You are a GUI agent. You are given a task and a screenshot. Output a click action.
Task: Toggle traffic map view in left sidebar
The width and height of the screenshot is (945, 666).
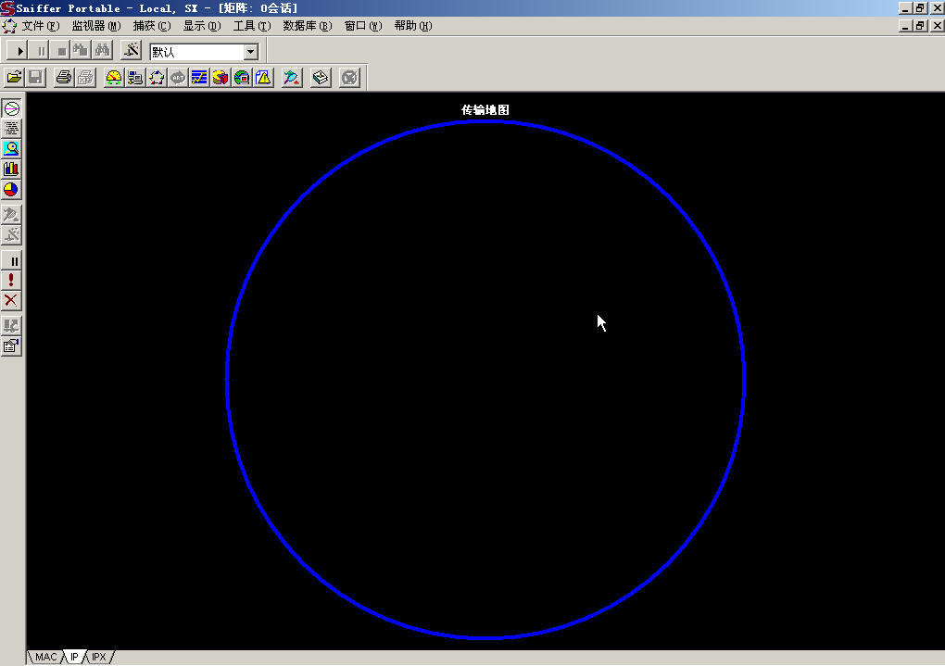pos(11,108)
